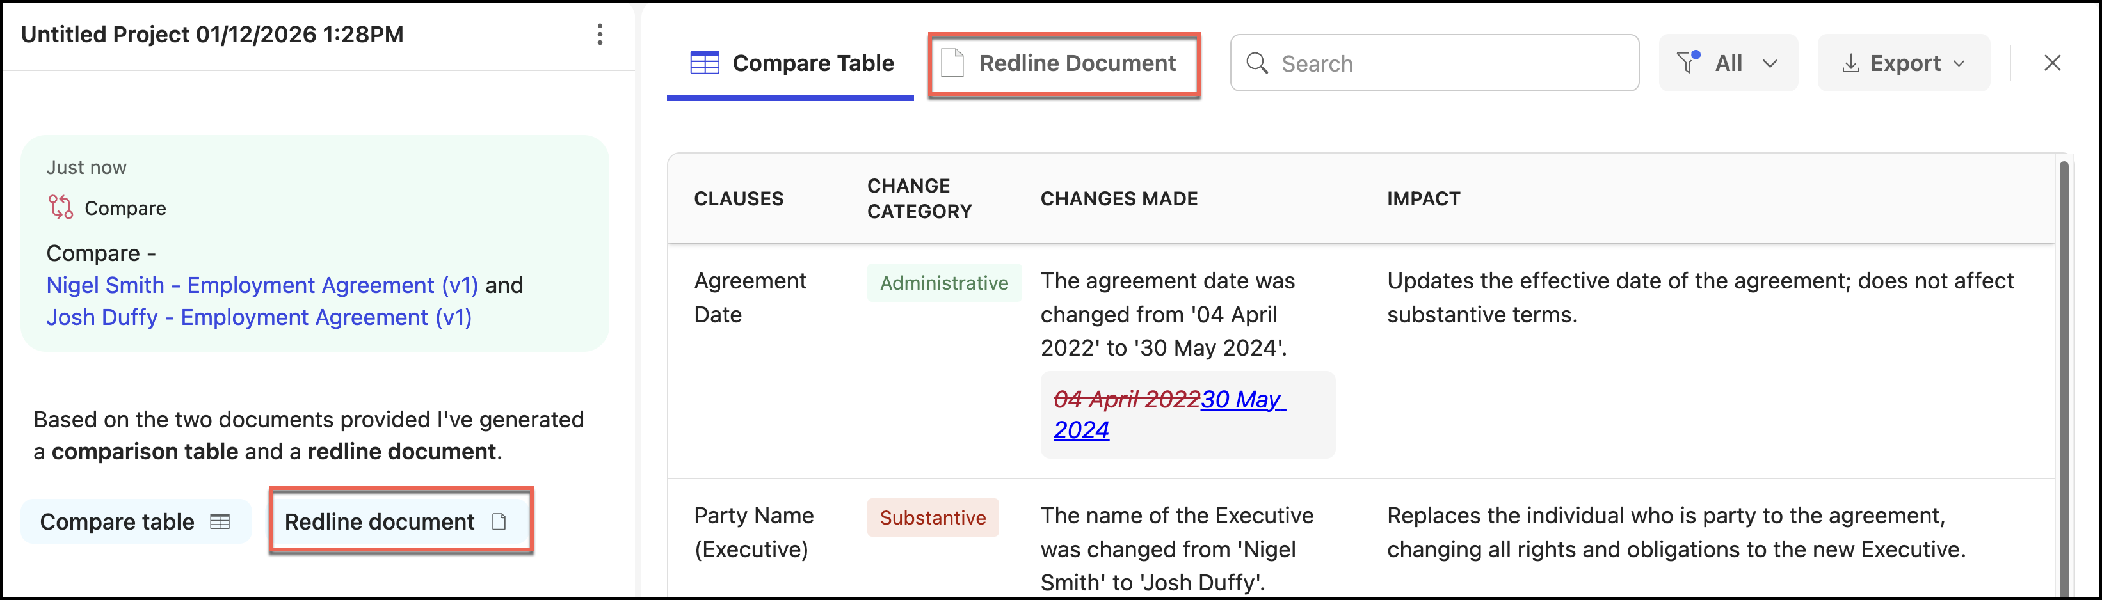2102x600 pixels.
Task: Close the comparison panel with X
Action: [x=2052, y=63]
